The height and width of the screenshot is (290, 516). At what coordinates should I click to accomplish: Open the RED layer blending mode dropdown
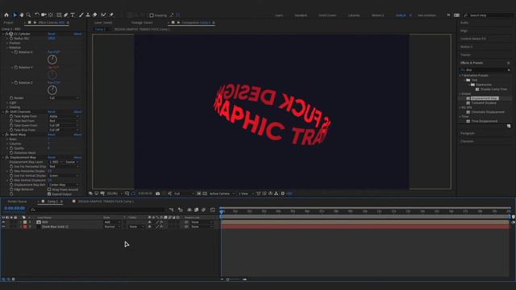click(112, 222)
